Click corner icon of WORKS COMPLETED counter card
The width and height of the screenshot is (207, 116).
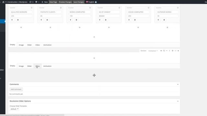point(90,8)
